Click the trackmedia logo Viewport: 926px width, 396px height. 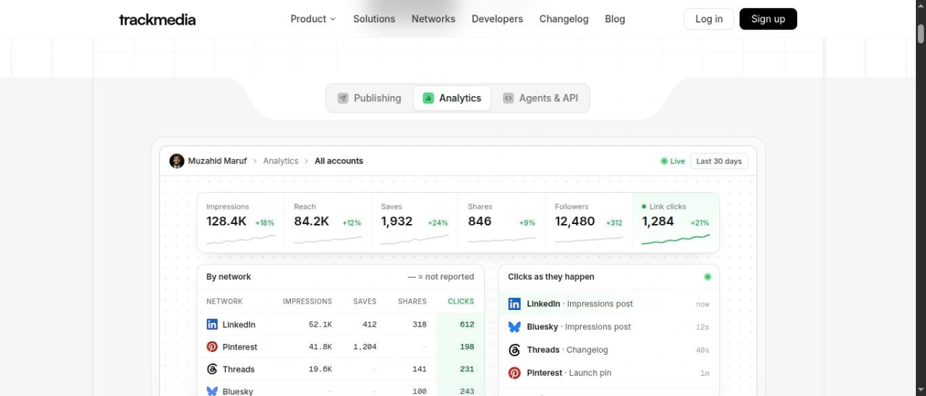(x=157, y=20)
